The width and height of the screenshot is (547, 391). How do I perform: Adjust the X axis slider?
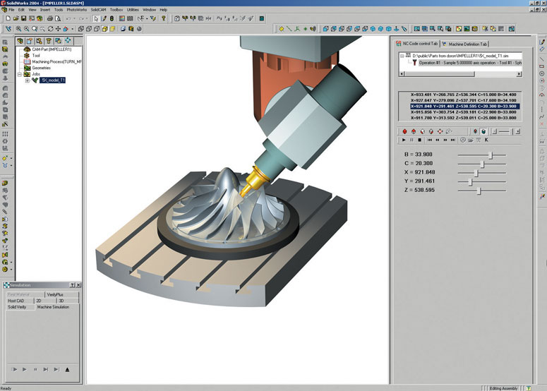476,173
